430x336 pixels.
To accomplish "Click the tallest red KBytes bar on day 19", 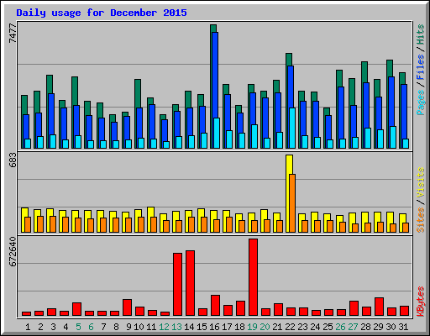I will [253, 277].
